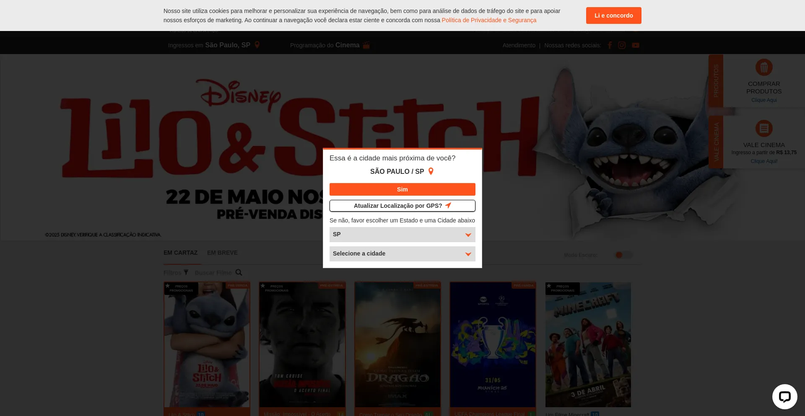Click the popcorn icon beside Cinema
805x416 pixels.
(366, 45)
